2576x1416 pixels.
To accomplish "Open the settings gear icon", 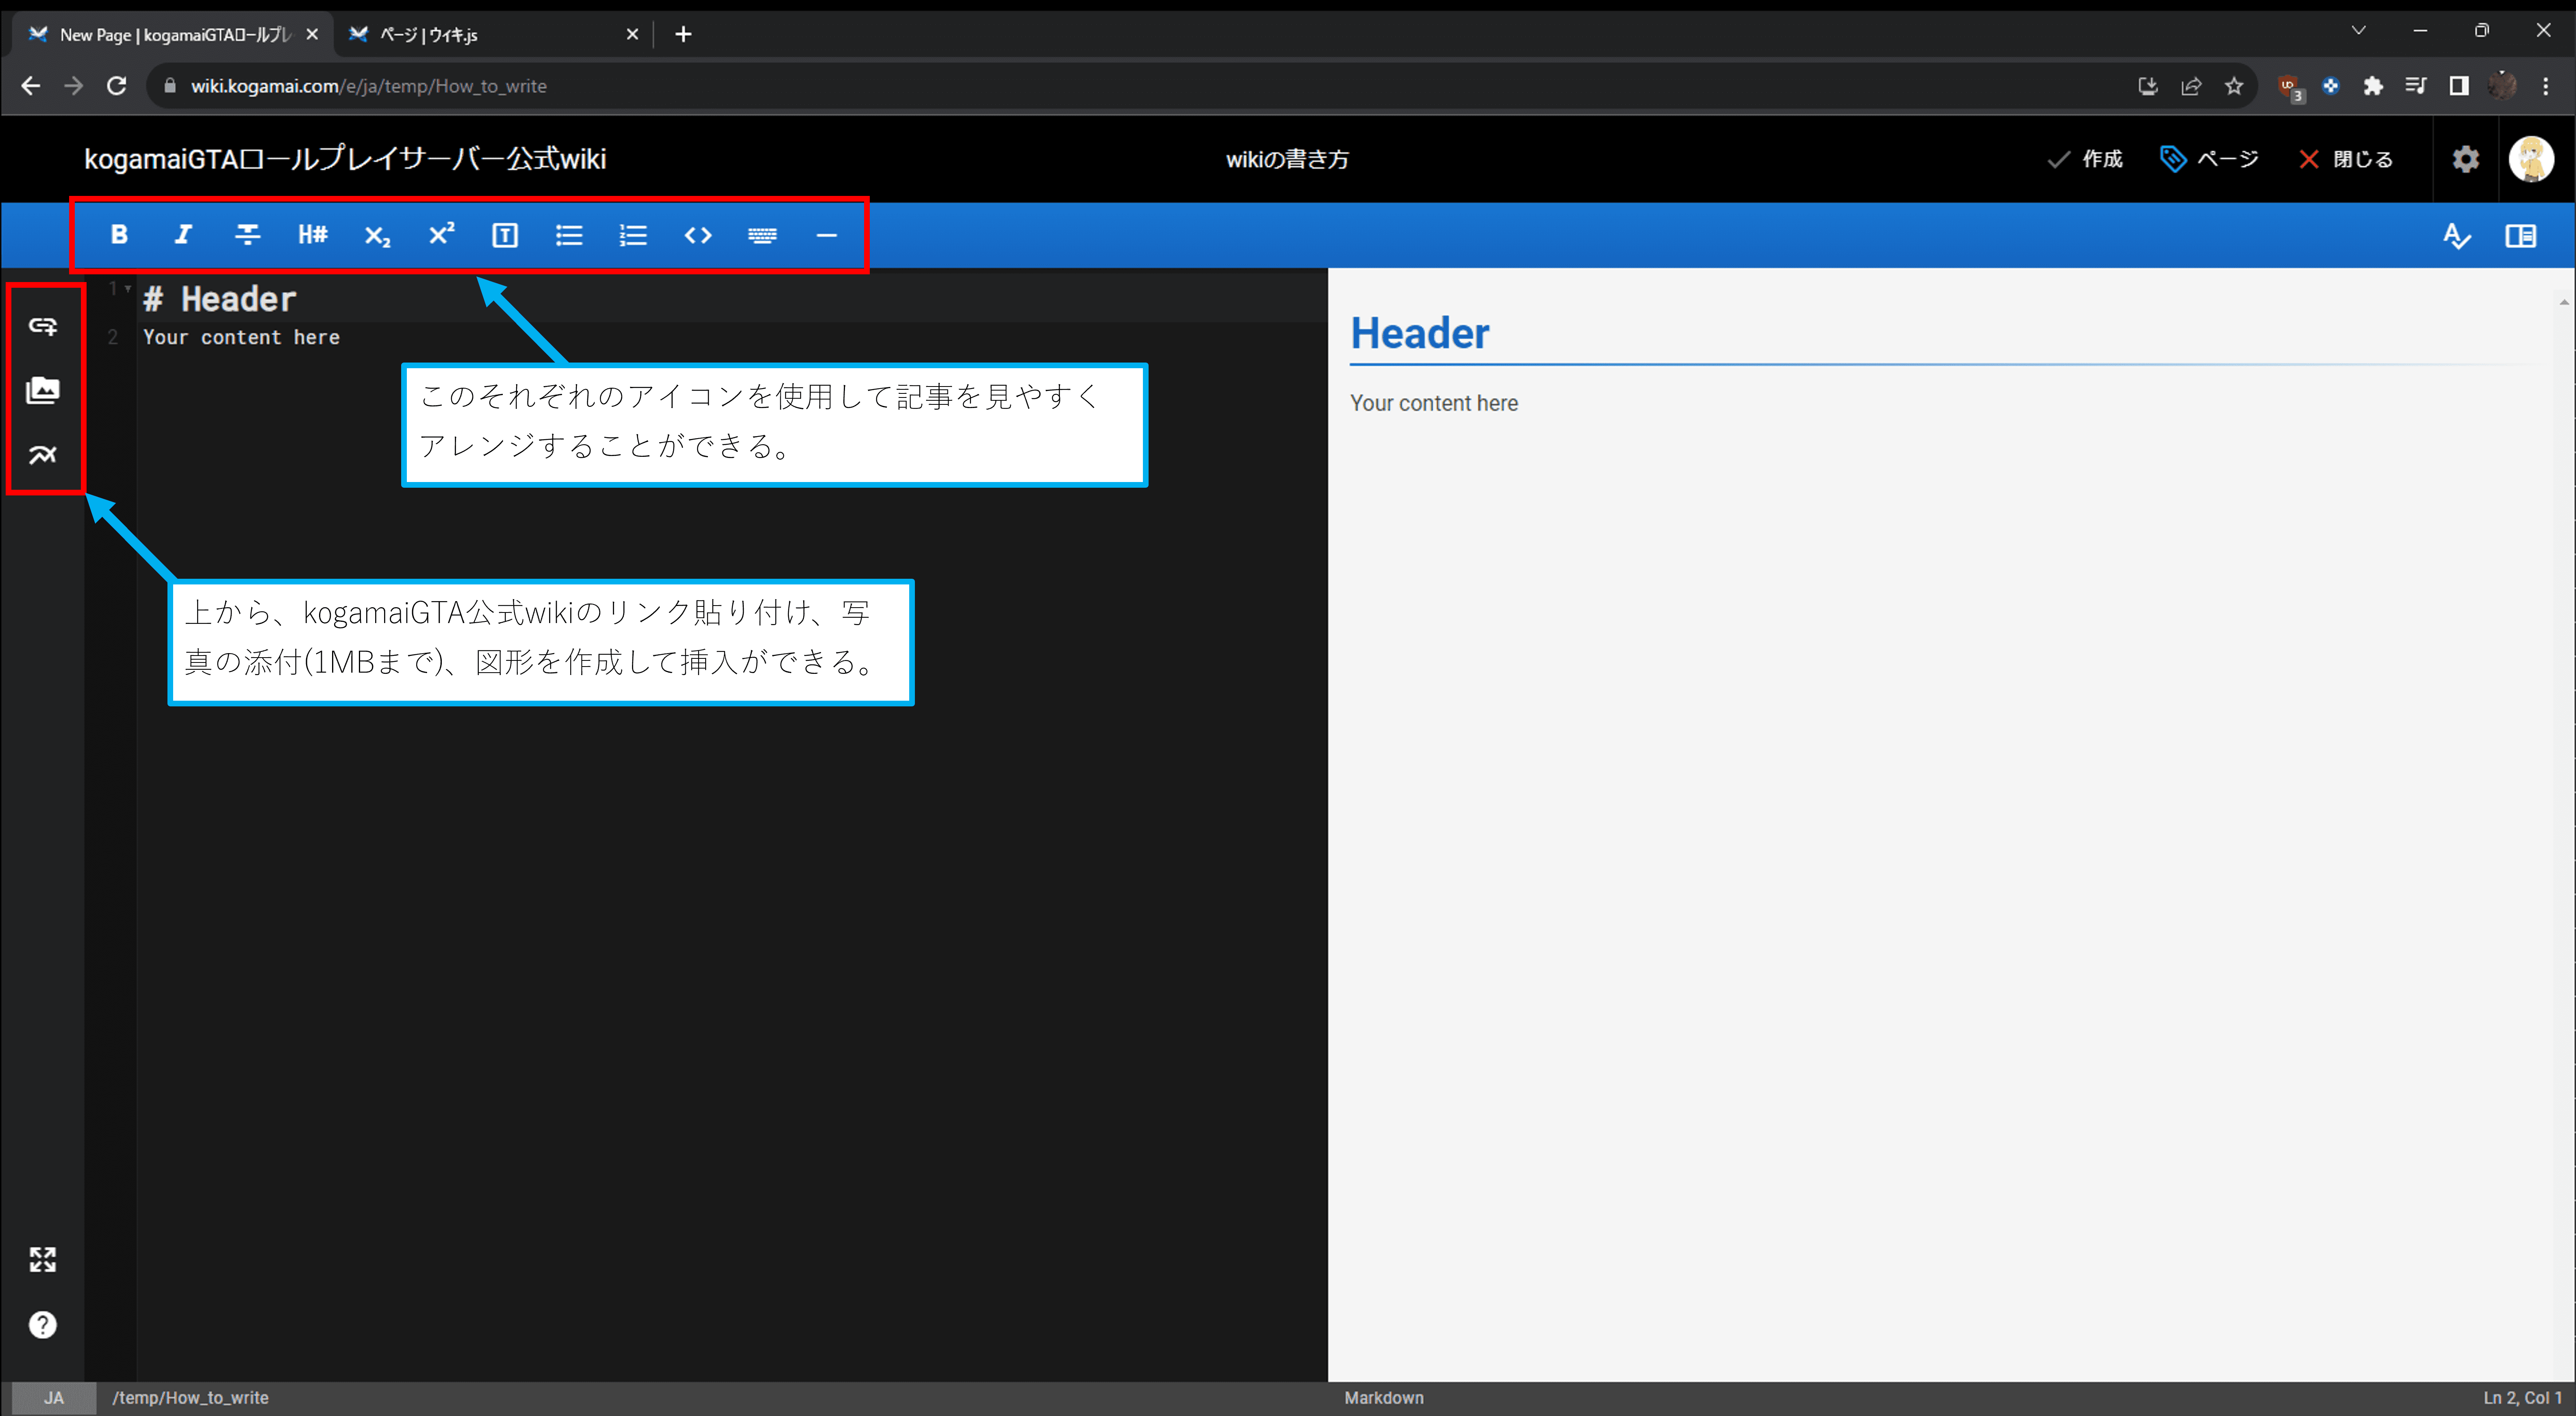I will pyautogui.click(x=2466, y=159).
